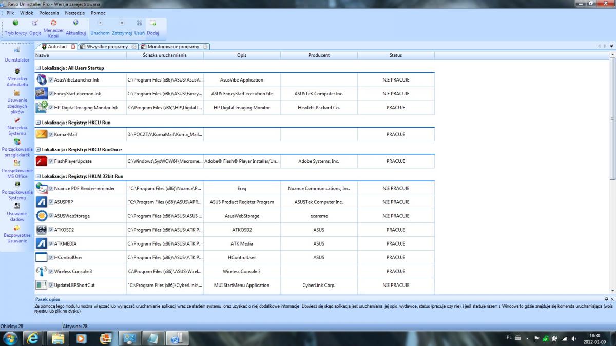Toggle FlashPlayerUpdate checkbox

click(51, 161)
